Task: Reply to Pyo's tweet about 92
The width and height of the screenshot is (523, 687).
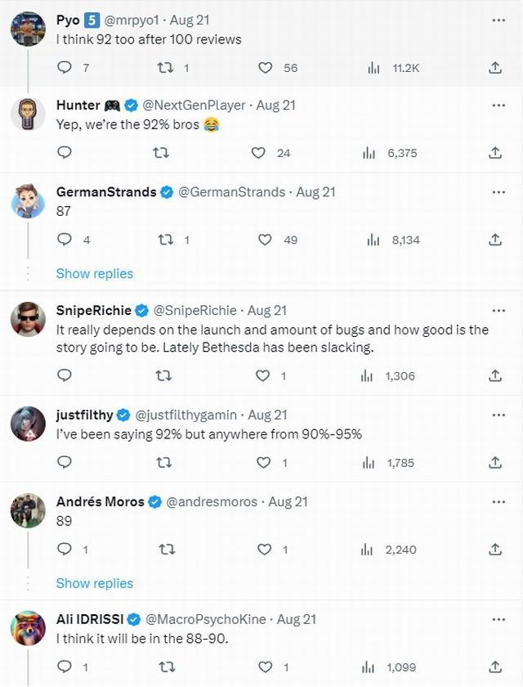Action: [x=65, y=67]
